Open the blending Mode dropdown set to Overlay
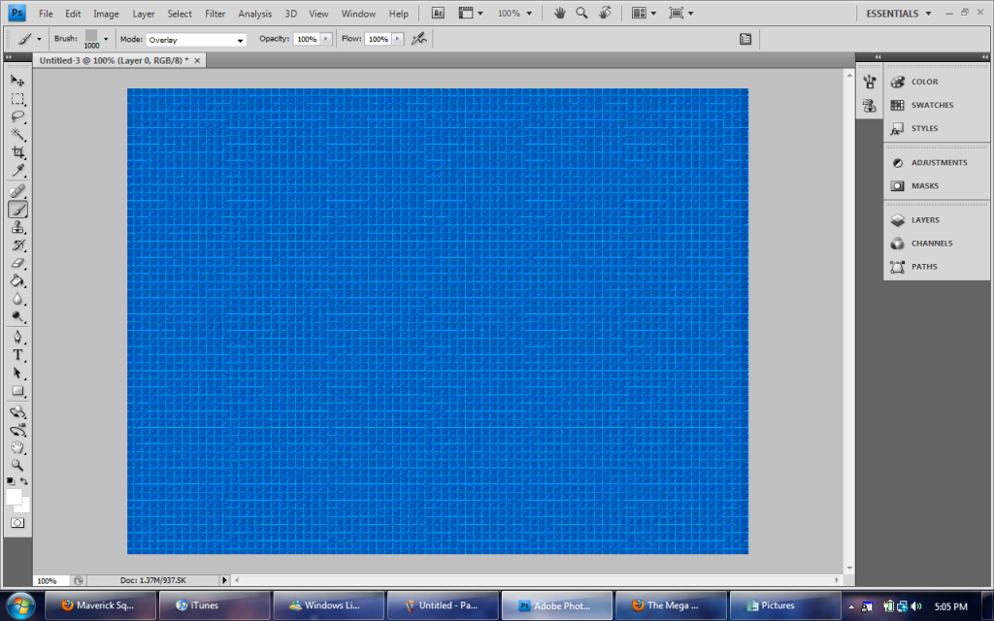 pyautogui.click(x=196, y=40)
